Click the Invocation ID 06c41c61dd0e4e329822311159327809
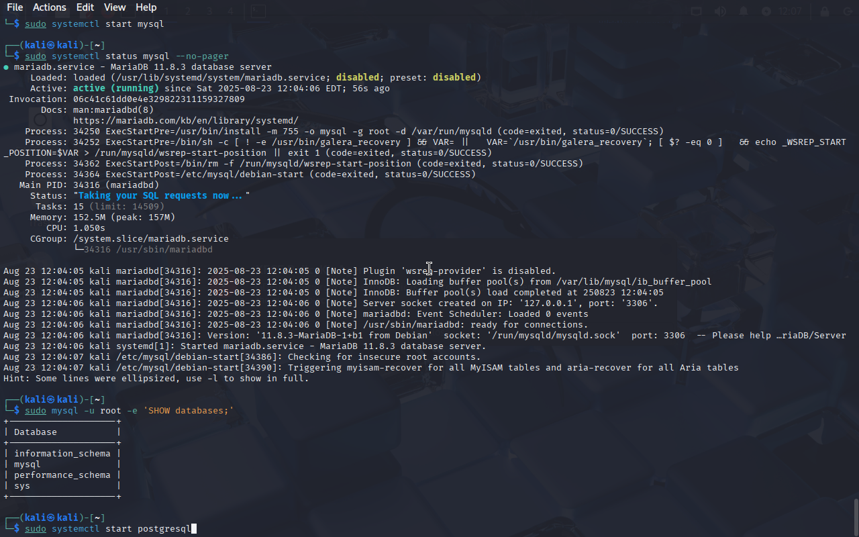The width and height of the screenshot is (859, 537). click(x=159, y=99)
